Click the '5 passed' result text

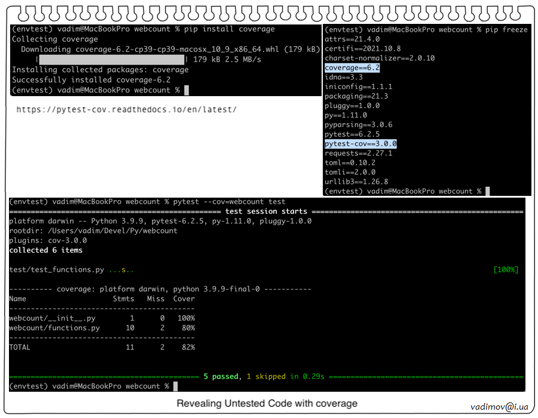point(221,377)
